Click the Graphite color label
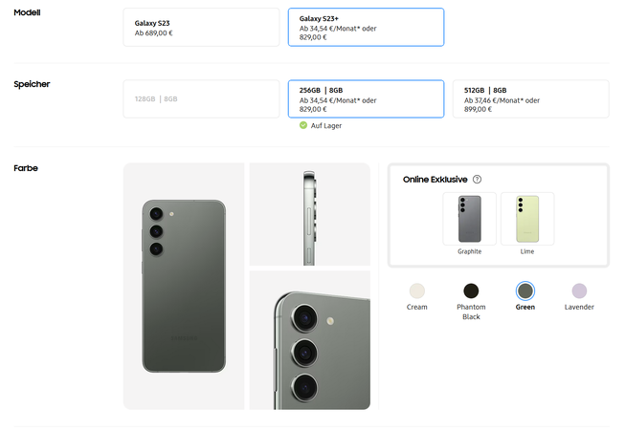The height and width of the screenshot is (430, 625). pos(469,251)
